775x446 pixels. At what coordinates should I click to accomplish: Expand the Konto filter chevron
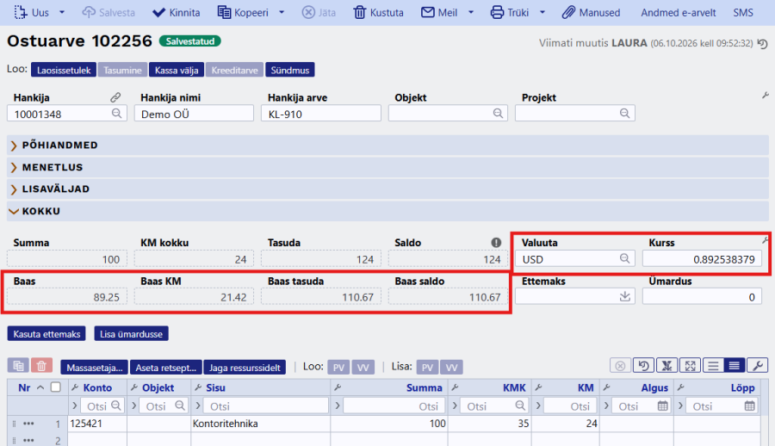pyautogui.click(x=75, y=406)
